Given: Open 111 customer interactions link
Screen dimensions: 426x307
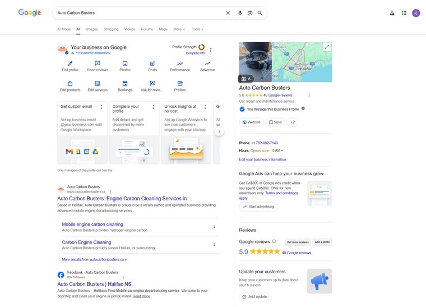Looking at the screenshot, I should tap(92, 53).
